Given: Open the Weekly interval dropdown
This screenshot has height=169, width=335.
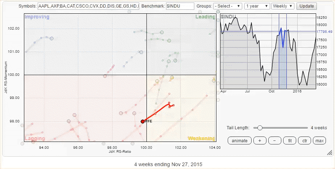Looking at the screenshot, I should (x=283, y=6).
